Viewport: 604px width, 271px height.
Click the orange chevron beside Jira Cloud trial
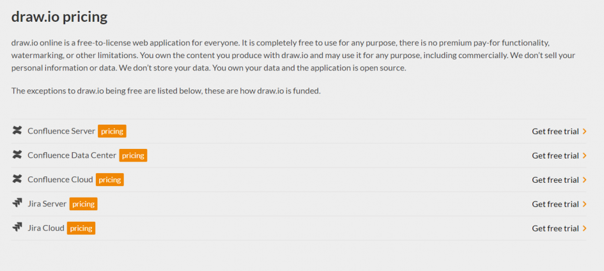(x=585, y=228)
